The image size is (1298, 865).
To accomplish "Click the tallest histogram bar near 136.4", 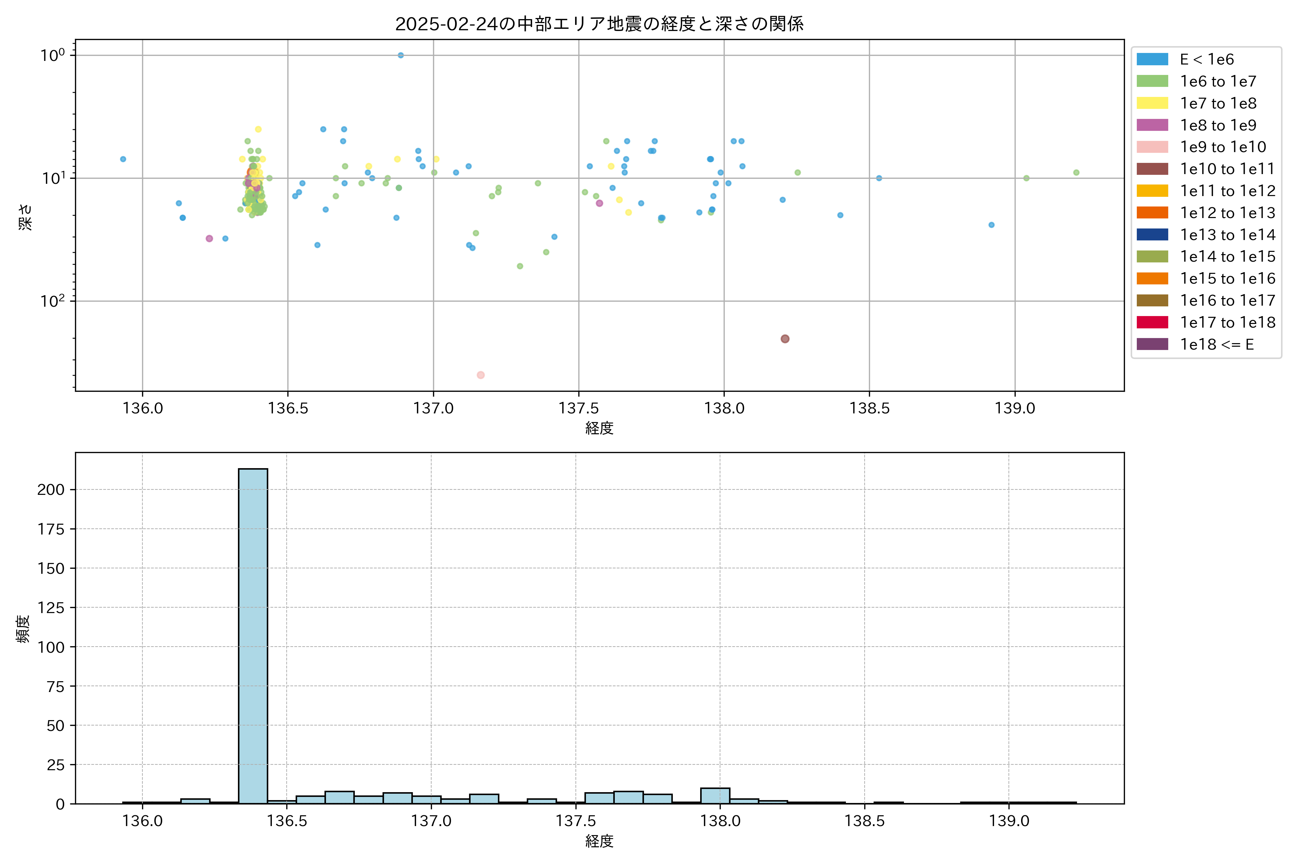I will 253,634.
